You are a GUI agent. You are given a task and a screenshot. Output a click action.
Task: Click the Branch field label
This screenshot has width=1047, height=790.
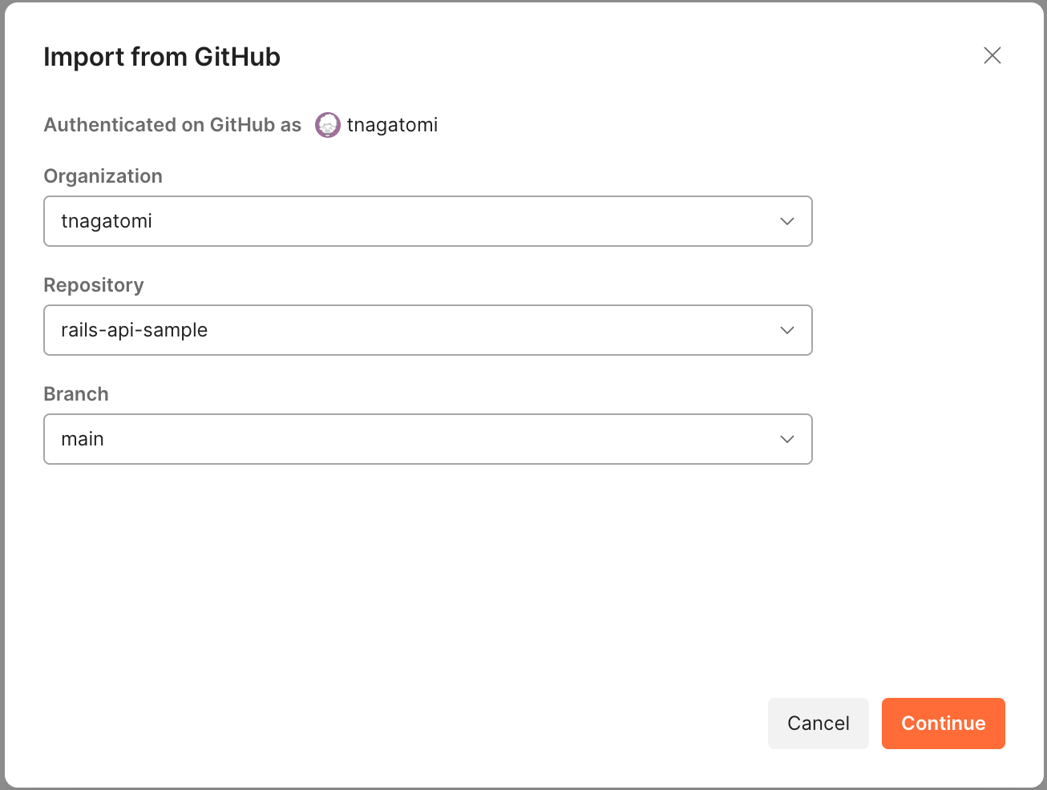click(76, 394)
